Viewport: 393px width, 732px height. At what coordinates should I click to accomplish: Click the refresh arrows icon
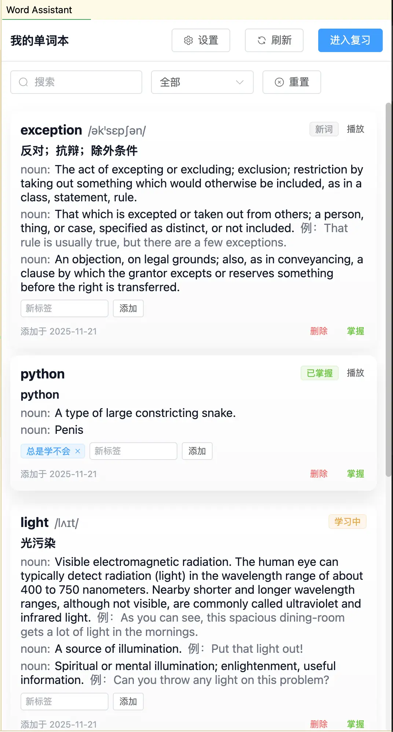(262, 40)
